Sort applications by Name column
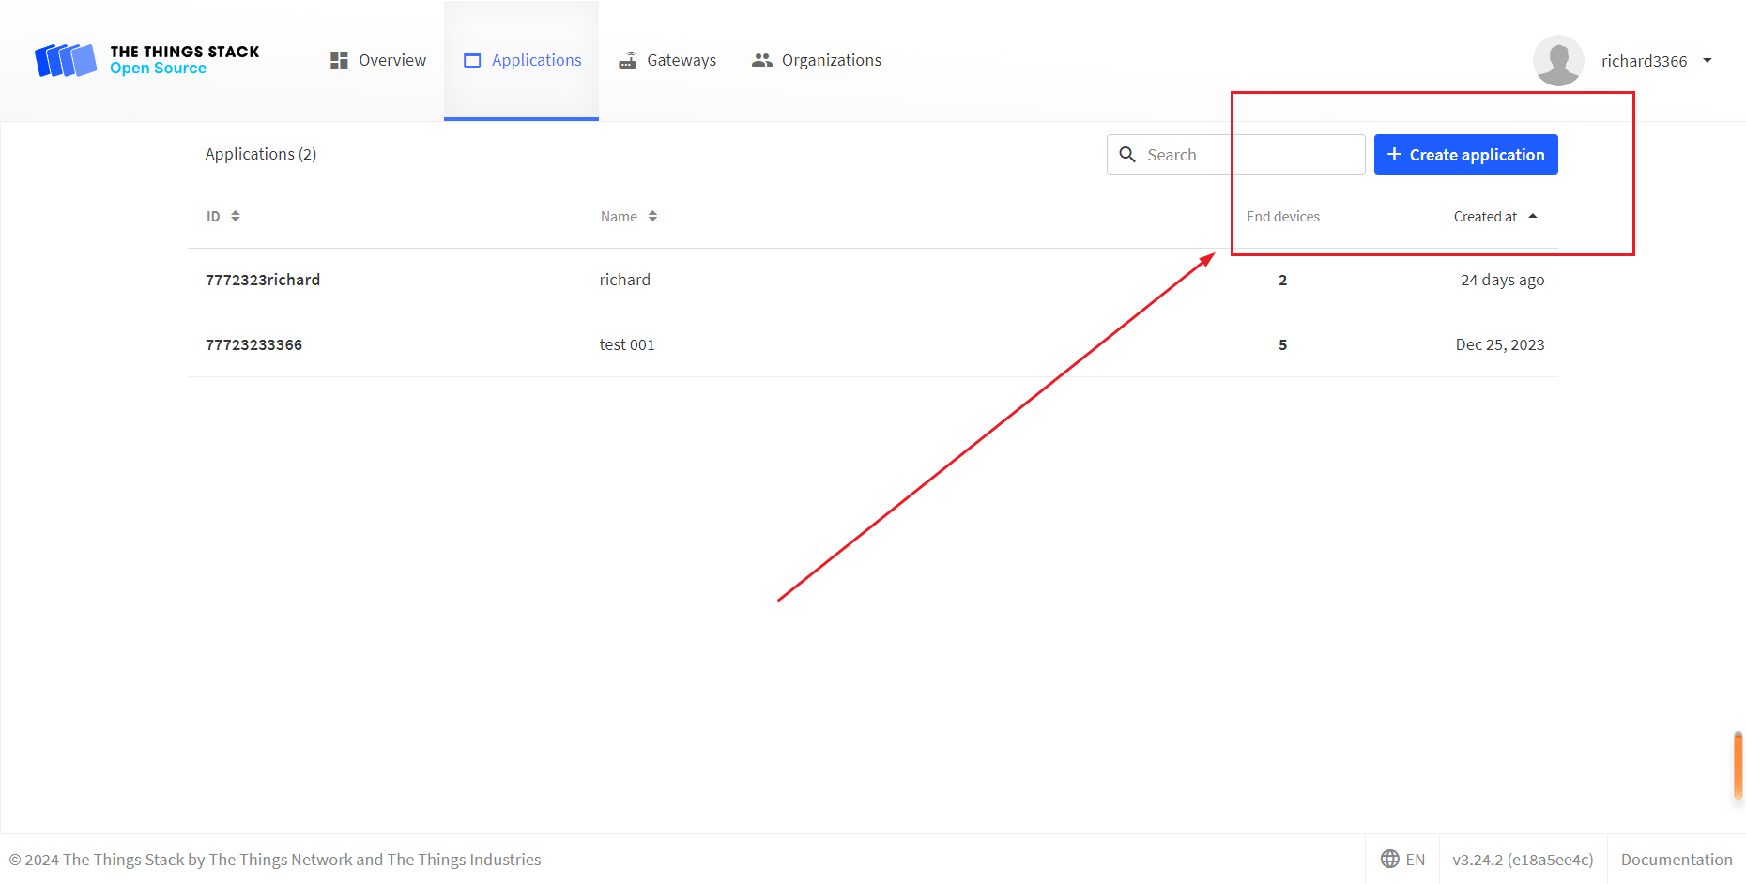1746x884 pixels. pos(628,217)
